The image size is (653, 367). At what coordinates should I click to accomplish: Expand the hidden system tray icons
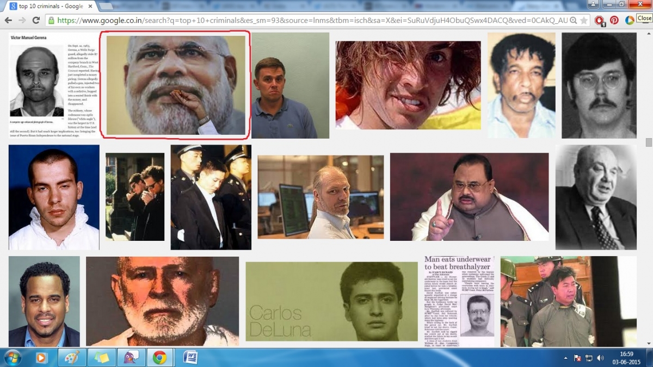[x=566, y=359]
